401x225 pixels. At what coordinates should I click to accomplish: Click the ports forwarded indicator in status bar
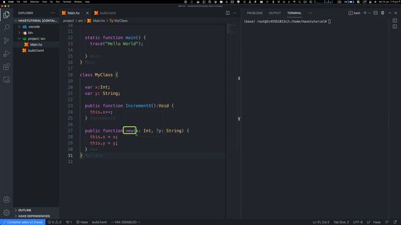point(69,222)
